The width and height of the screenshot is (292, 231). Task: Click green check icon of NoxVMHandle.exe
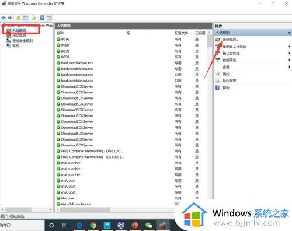pos(58,204)
